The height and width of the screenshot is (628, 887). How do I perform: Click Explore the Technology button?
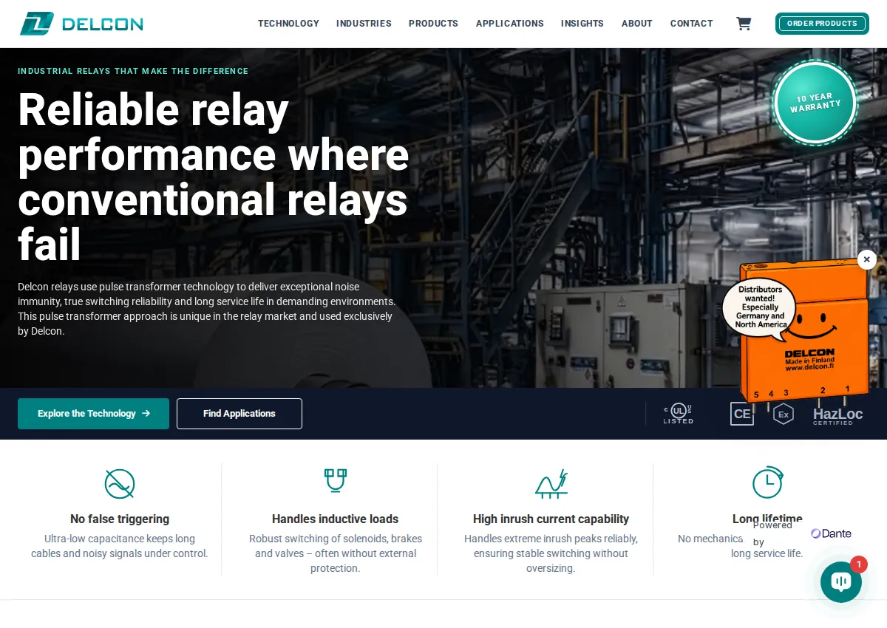pos(93,414)
